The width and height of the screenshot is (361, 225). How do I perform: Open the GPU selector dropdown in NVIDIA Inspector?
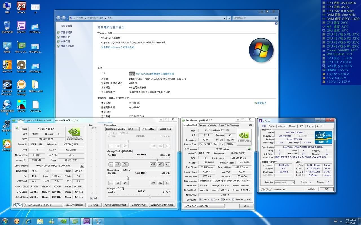click(x=43, y=205)
